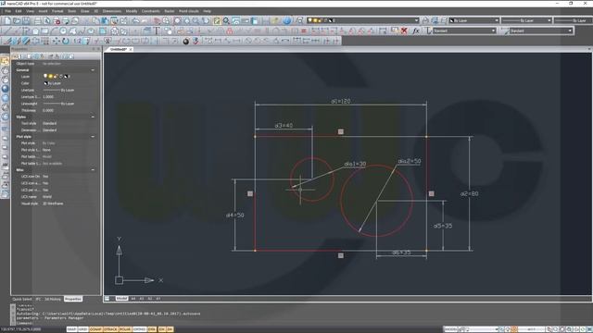
Task: Toggle SH button in status bar
Action: pyautogui.click(x=170, y=329)
